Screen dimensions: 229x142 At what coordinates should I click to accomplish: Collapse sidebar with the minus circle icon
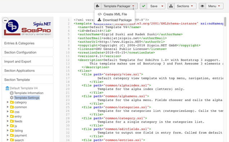coord(5,21)
